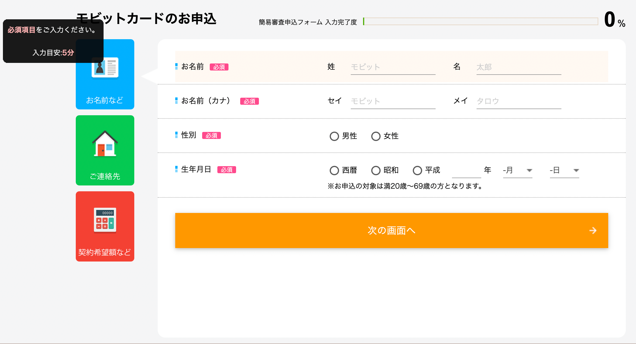Select the 女性 radio button

[x=376, y=136]
